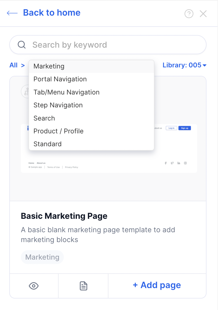Preview the template with the eye icon
The width and height of the screenshot is (218, 310).
click(34, 286)
